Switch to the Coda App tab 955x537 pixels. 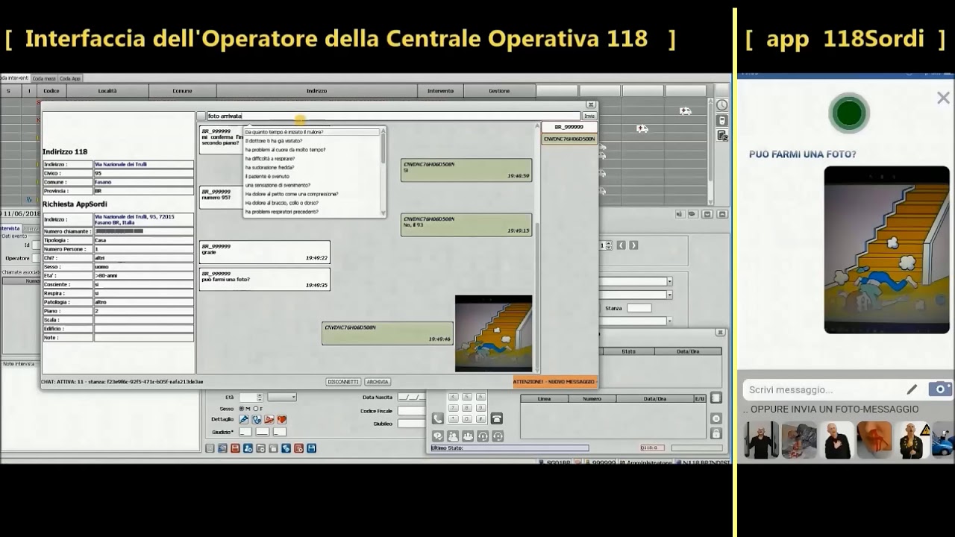(70, 78)
